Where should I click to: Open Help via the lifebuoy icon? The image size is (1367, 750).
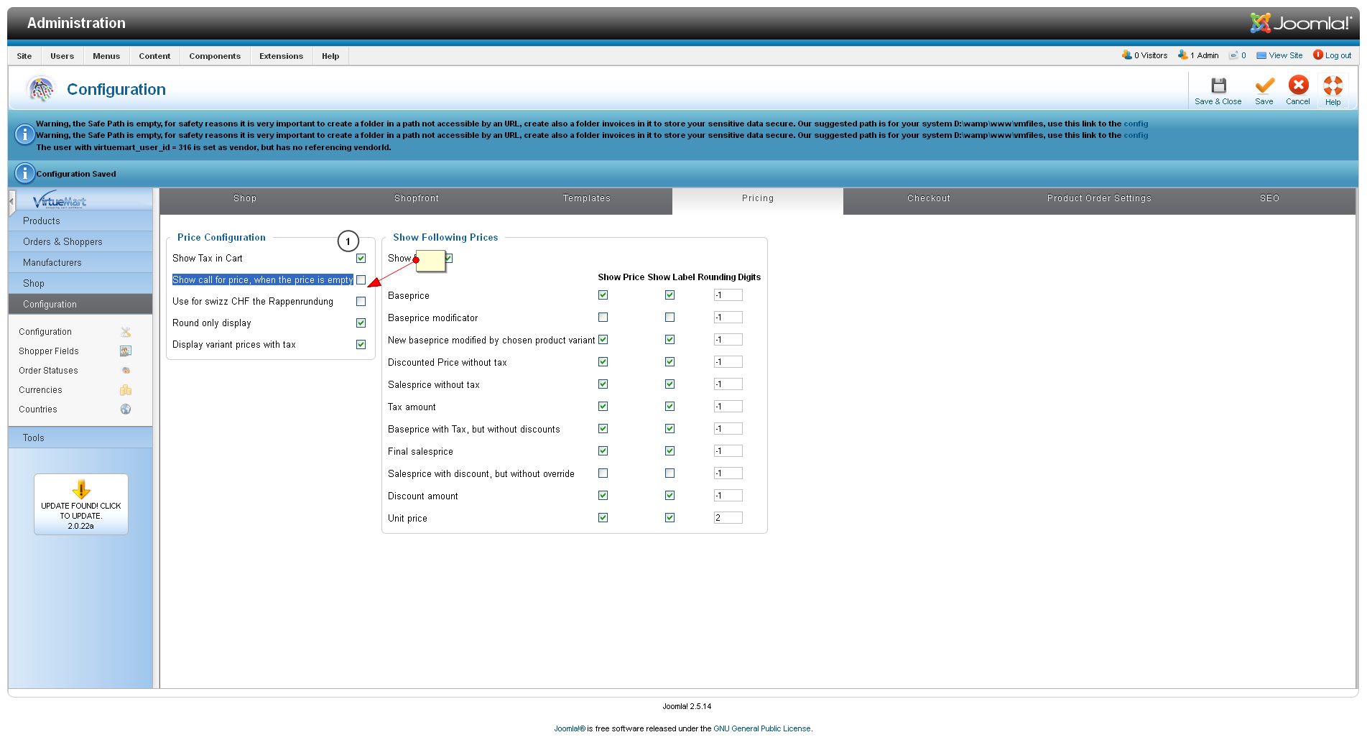1333,85
